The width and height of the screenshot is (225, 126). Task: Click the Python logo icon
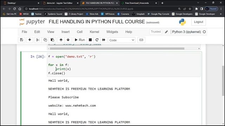pyautogui.click(x=182, y=22)
